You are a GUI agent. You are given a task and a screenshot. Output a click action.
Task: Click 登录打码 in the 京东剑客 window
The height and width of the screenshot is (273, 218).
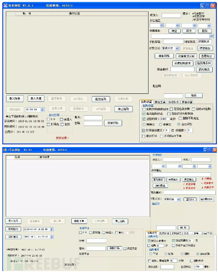coord(113,123)
